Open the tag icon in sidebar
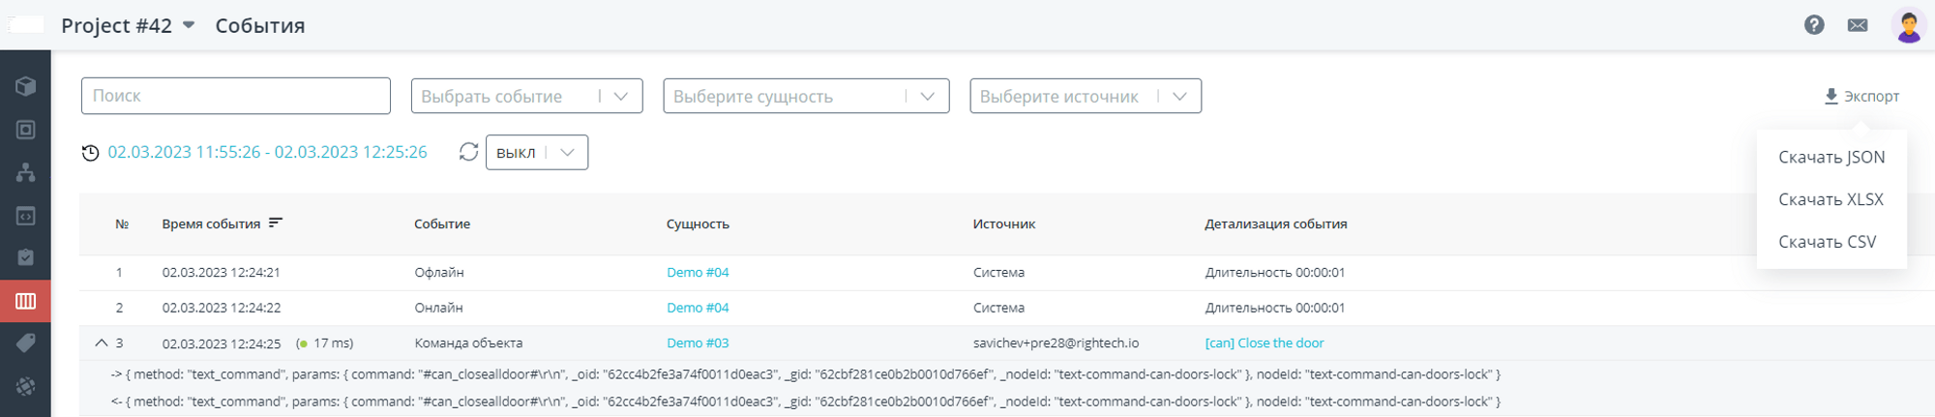1935x417 pixels. [26, 343]
